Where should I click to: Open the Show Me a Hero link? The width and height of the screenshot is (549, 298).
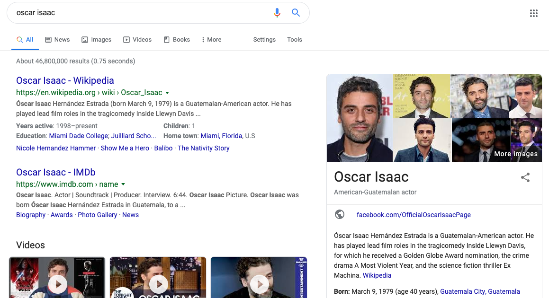point(125,148)
